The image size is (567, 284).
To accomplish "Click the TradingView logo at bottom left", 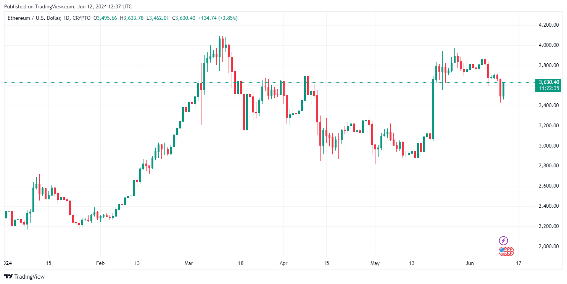I will click(x=24, y=276).
